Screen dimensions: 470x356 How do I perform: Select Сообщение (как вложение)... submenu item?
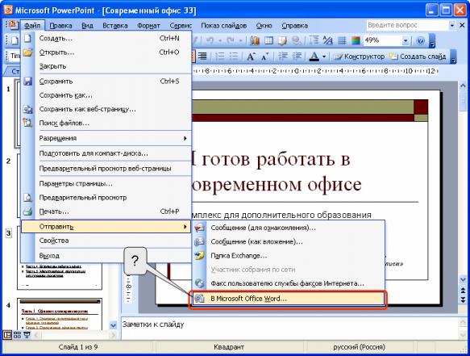[x=289, y=241]
